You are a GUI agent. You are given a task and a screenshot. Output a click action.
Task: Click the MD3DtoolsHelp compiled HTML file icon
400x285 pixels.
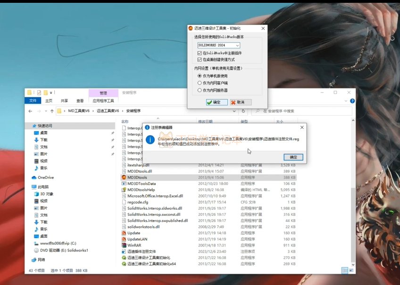124,190
